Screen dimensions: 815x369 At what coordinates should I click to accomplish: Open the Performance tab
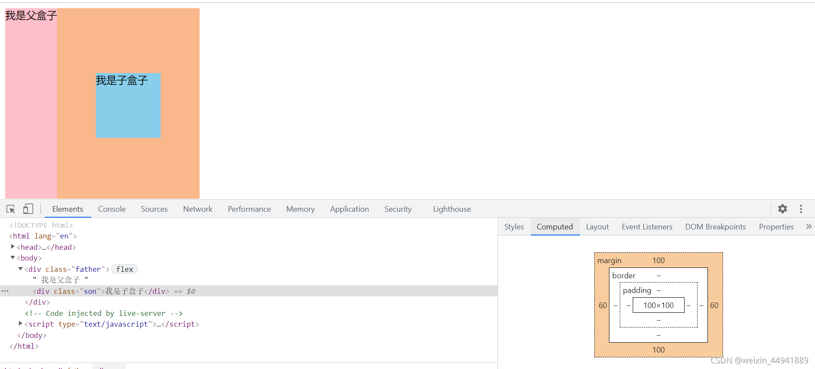[x=249, y=209]
